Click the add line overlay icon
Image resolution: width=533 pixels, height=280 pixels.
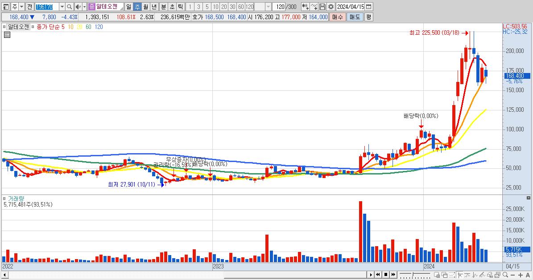click(314, 6)
